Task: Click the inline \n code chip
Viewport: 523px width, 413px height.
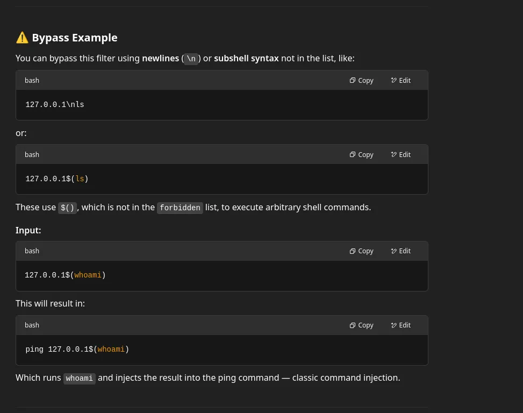Action: pos(191,59)
